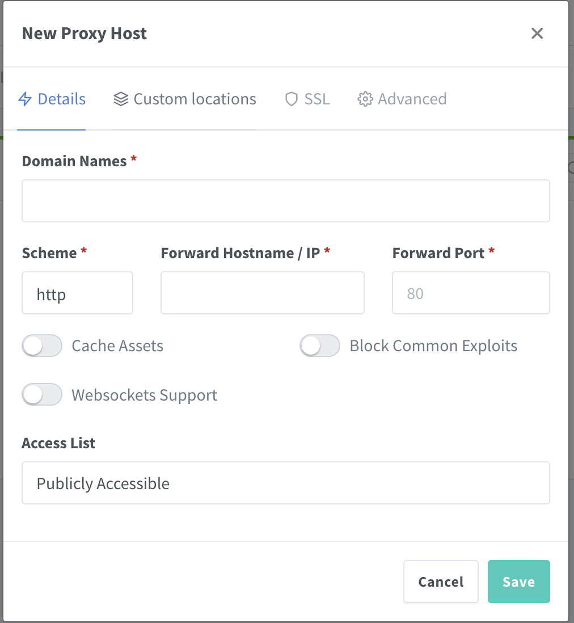Open the Scheme dropdown showing http
574x623 pixels.
click(77, 293)
